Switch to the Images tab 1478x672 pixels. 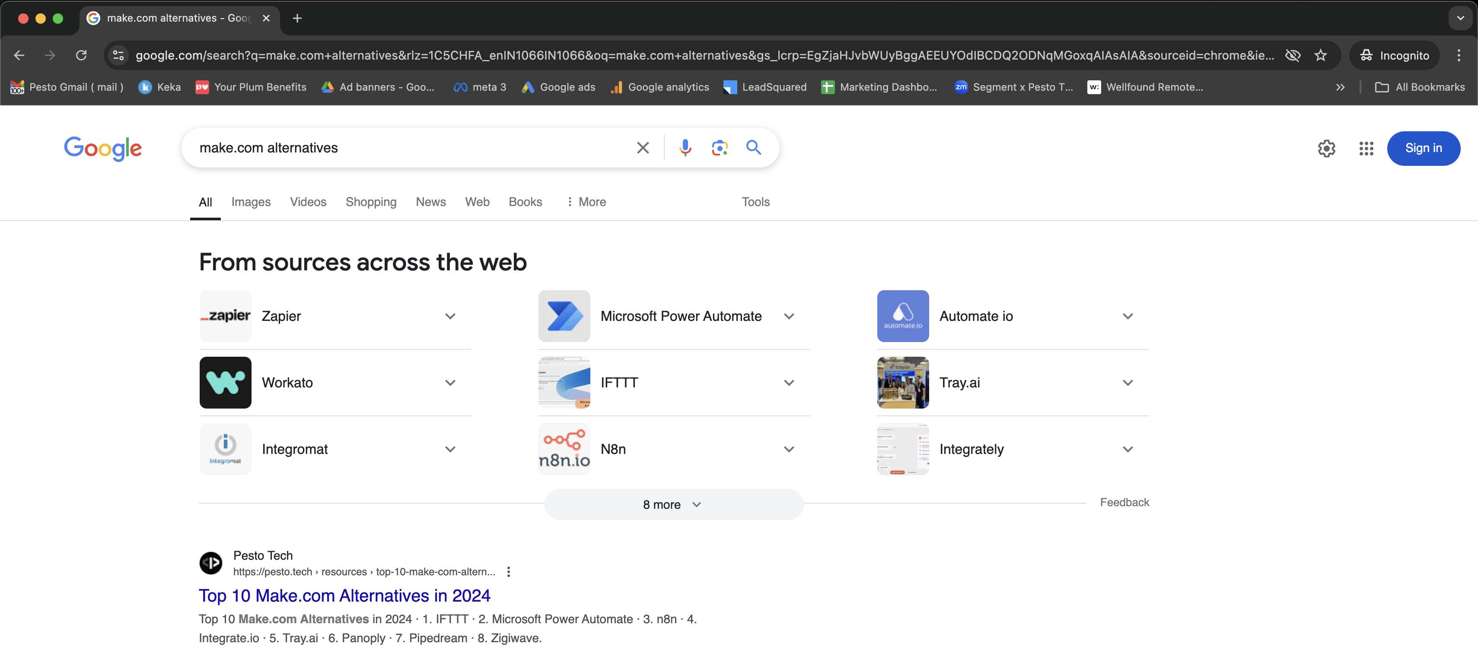point(251,202)
